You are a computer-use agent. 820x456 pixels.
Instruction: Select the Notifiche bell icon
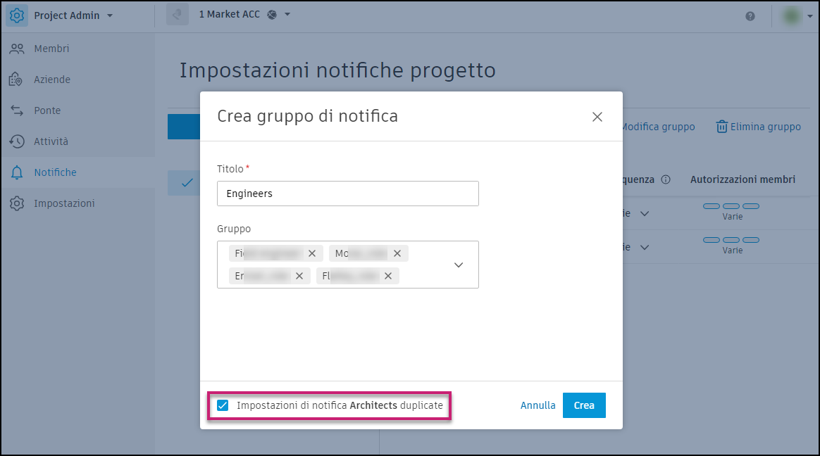[x=20, y=172]
